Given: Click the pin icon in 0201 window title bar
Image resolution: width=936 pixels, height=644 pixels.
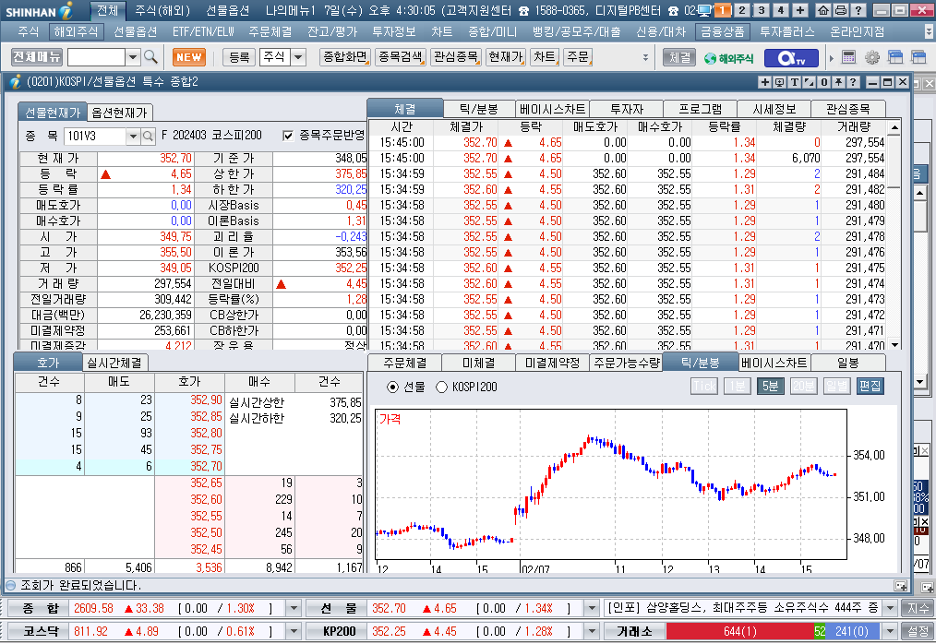Looking at the screenshot, I should point(838,82).
